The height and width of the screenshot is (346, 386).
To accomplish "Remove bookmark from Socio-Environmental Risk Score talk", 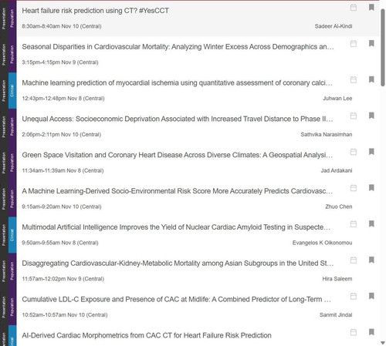I will pyautogui.click(x=371, y=188).
